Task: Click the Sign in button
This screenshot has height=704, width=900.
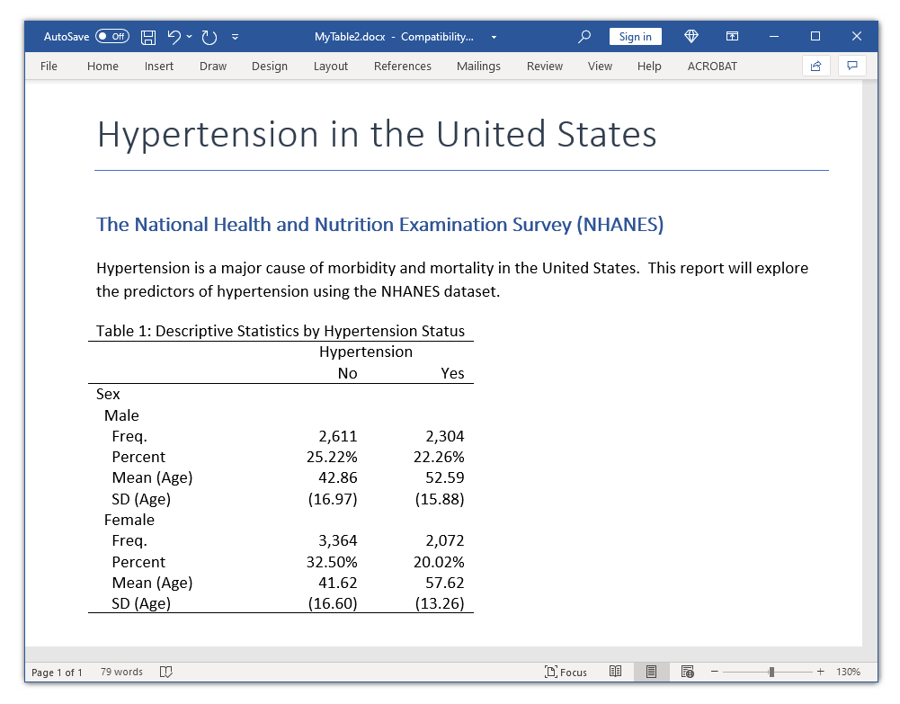Action: pyautogui.click(x=635, y=37)
